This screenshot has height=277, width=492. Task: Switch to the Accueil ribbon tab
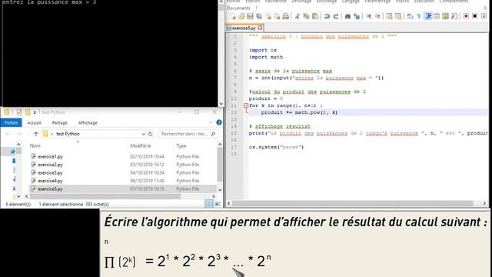coord(34,123)
